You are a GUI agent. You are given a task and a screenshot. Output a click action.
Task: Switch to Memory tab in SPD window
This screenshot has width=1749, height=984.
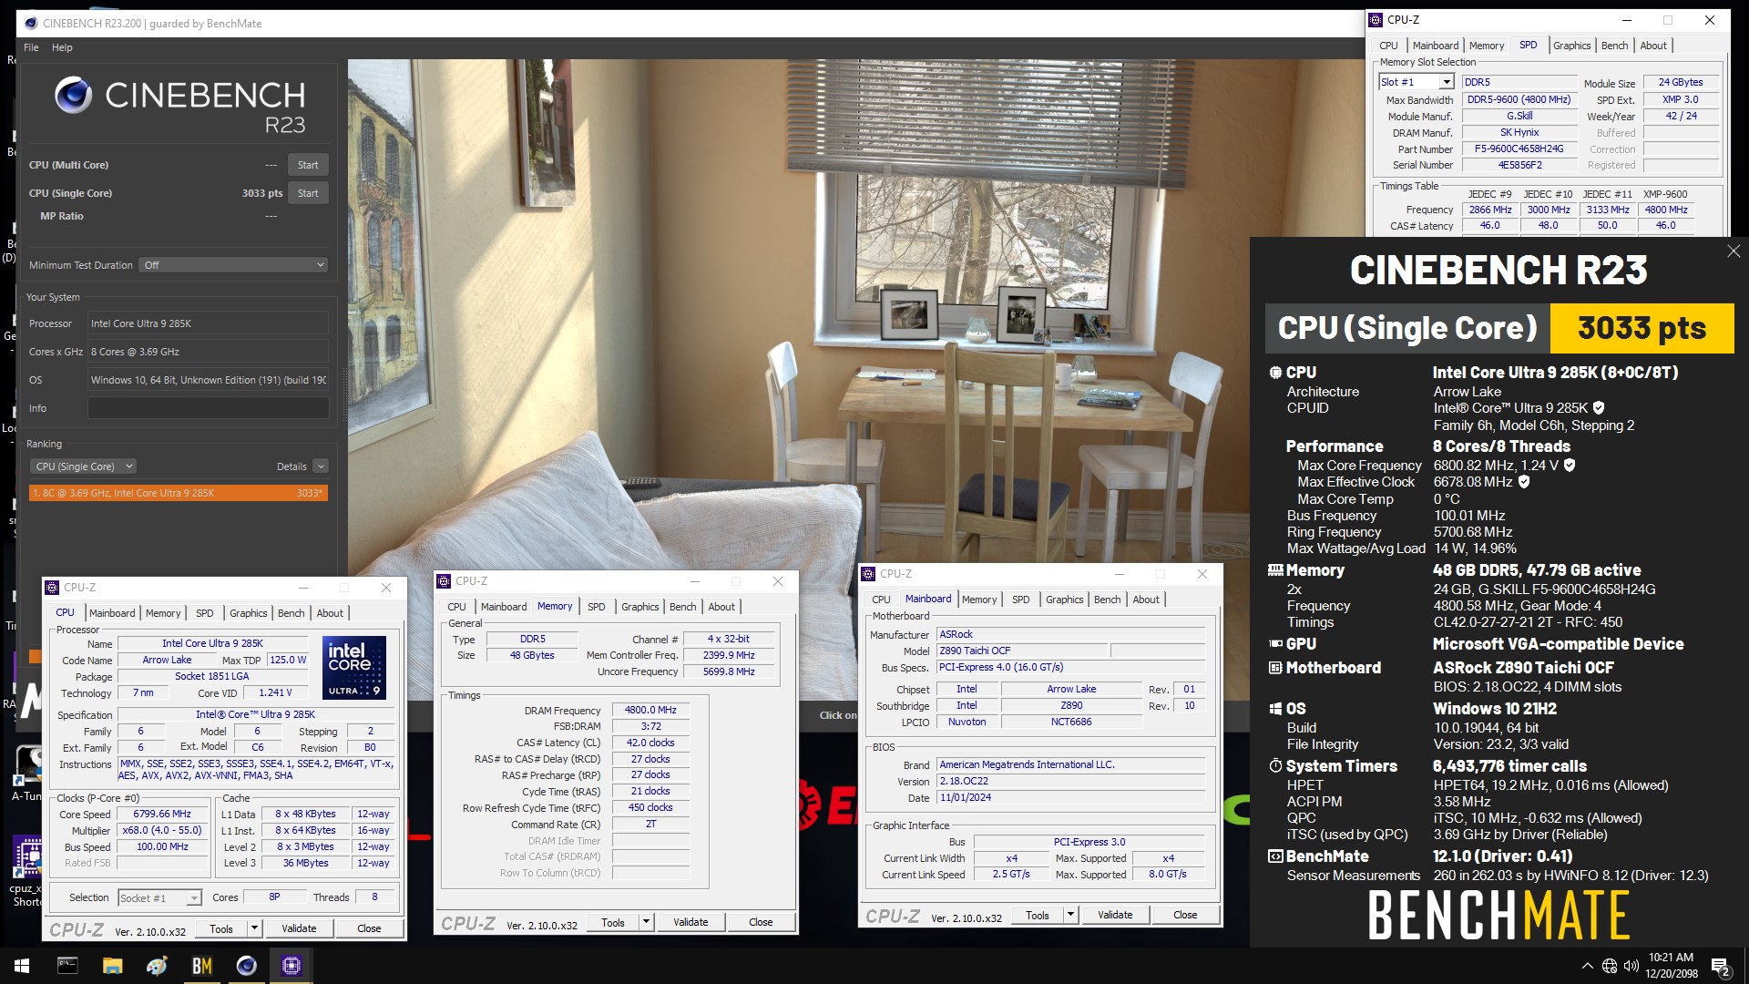point(1487,46)
